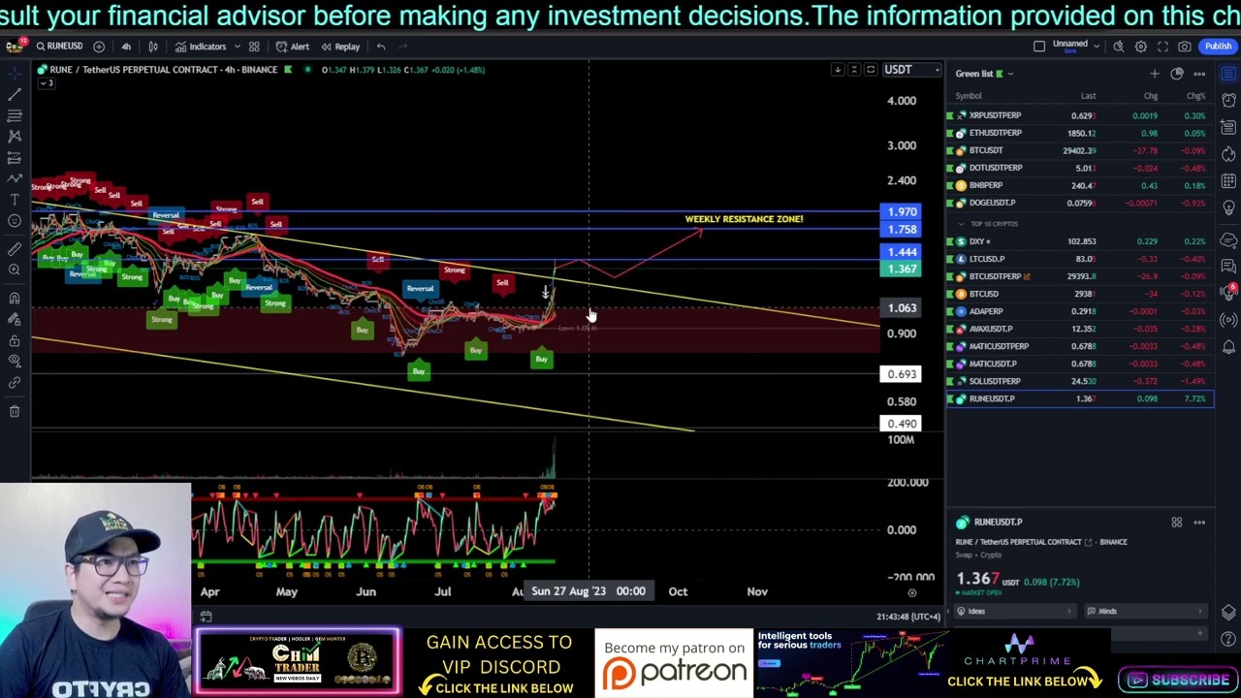Open the Patreon banner link
Viewport: 1241px width, 698px height.
(674, 663)
